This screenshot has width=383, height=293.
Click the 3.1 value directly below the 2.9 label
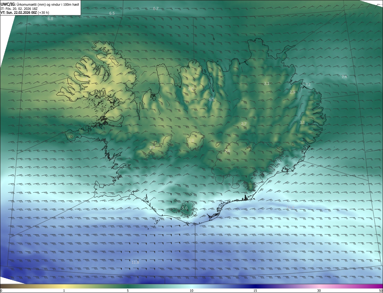point(302,123)
